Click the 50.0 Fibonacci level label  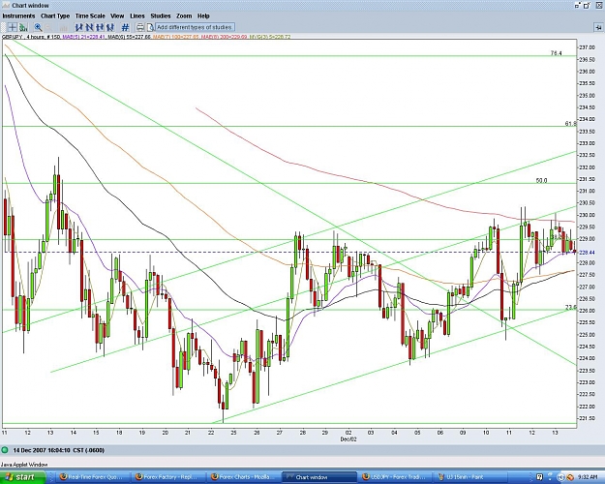tap(541, 180)
